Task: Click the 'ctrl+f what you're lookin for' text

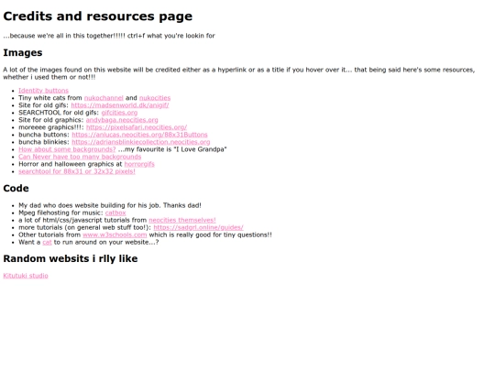Action: tap(171, 36)
